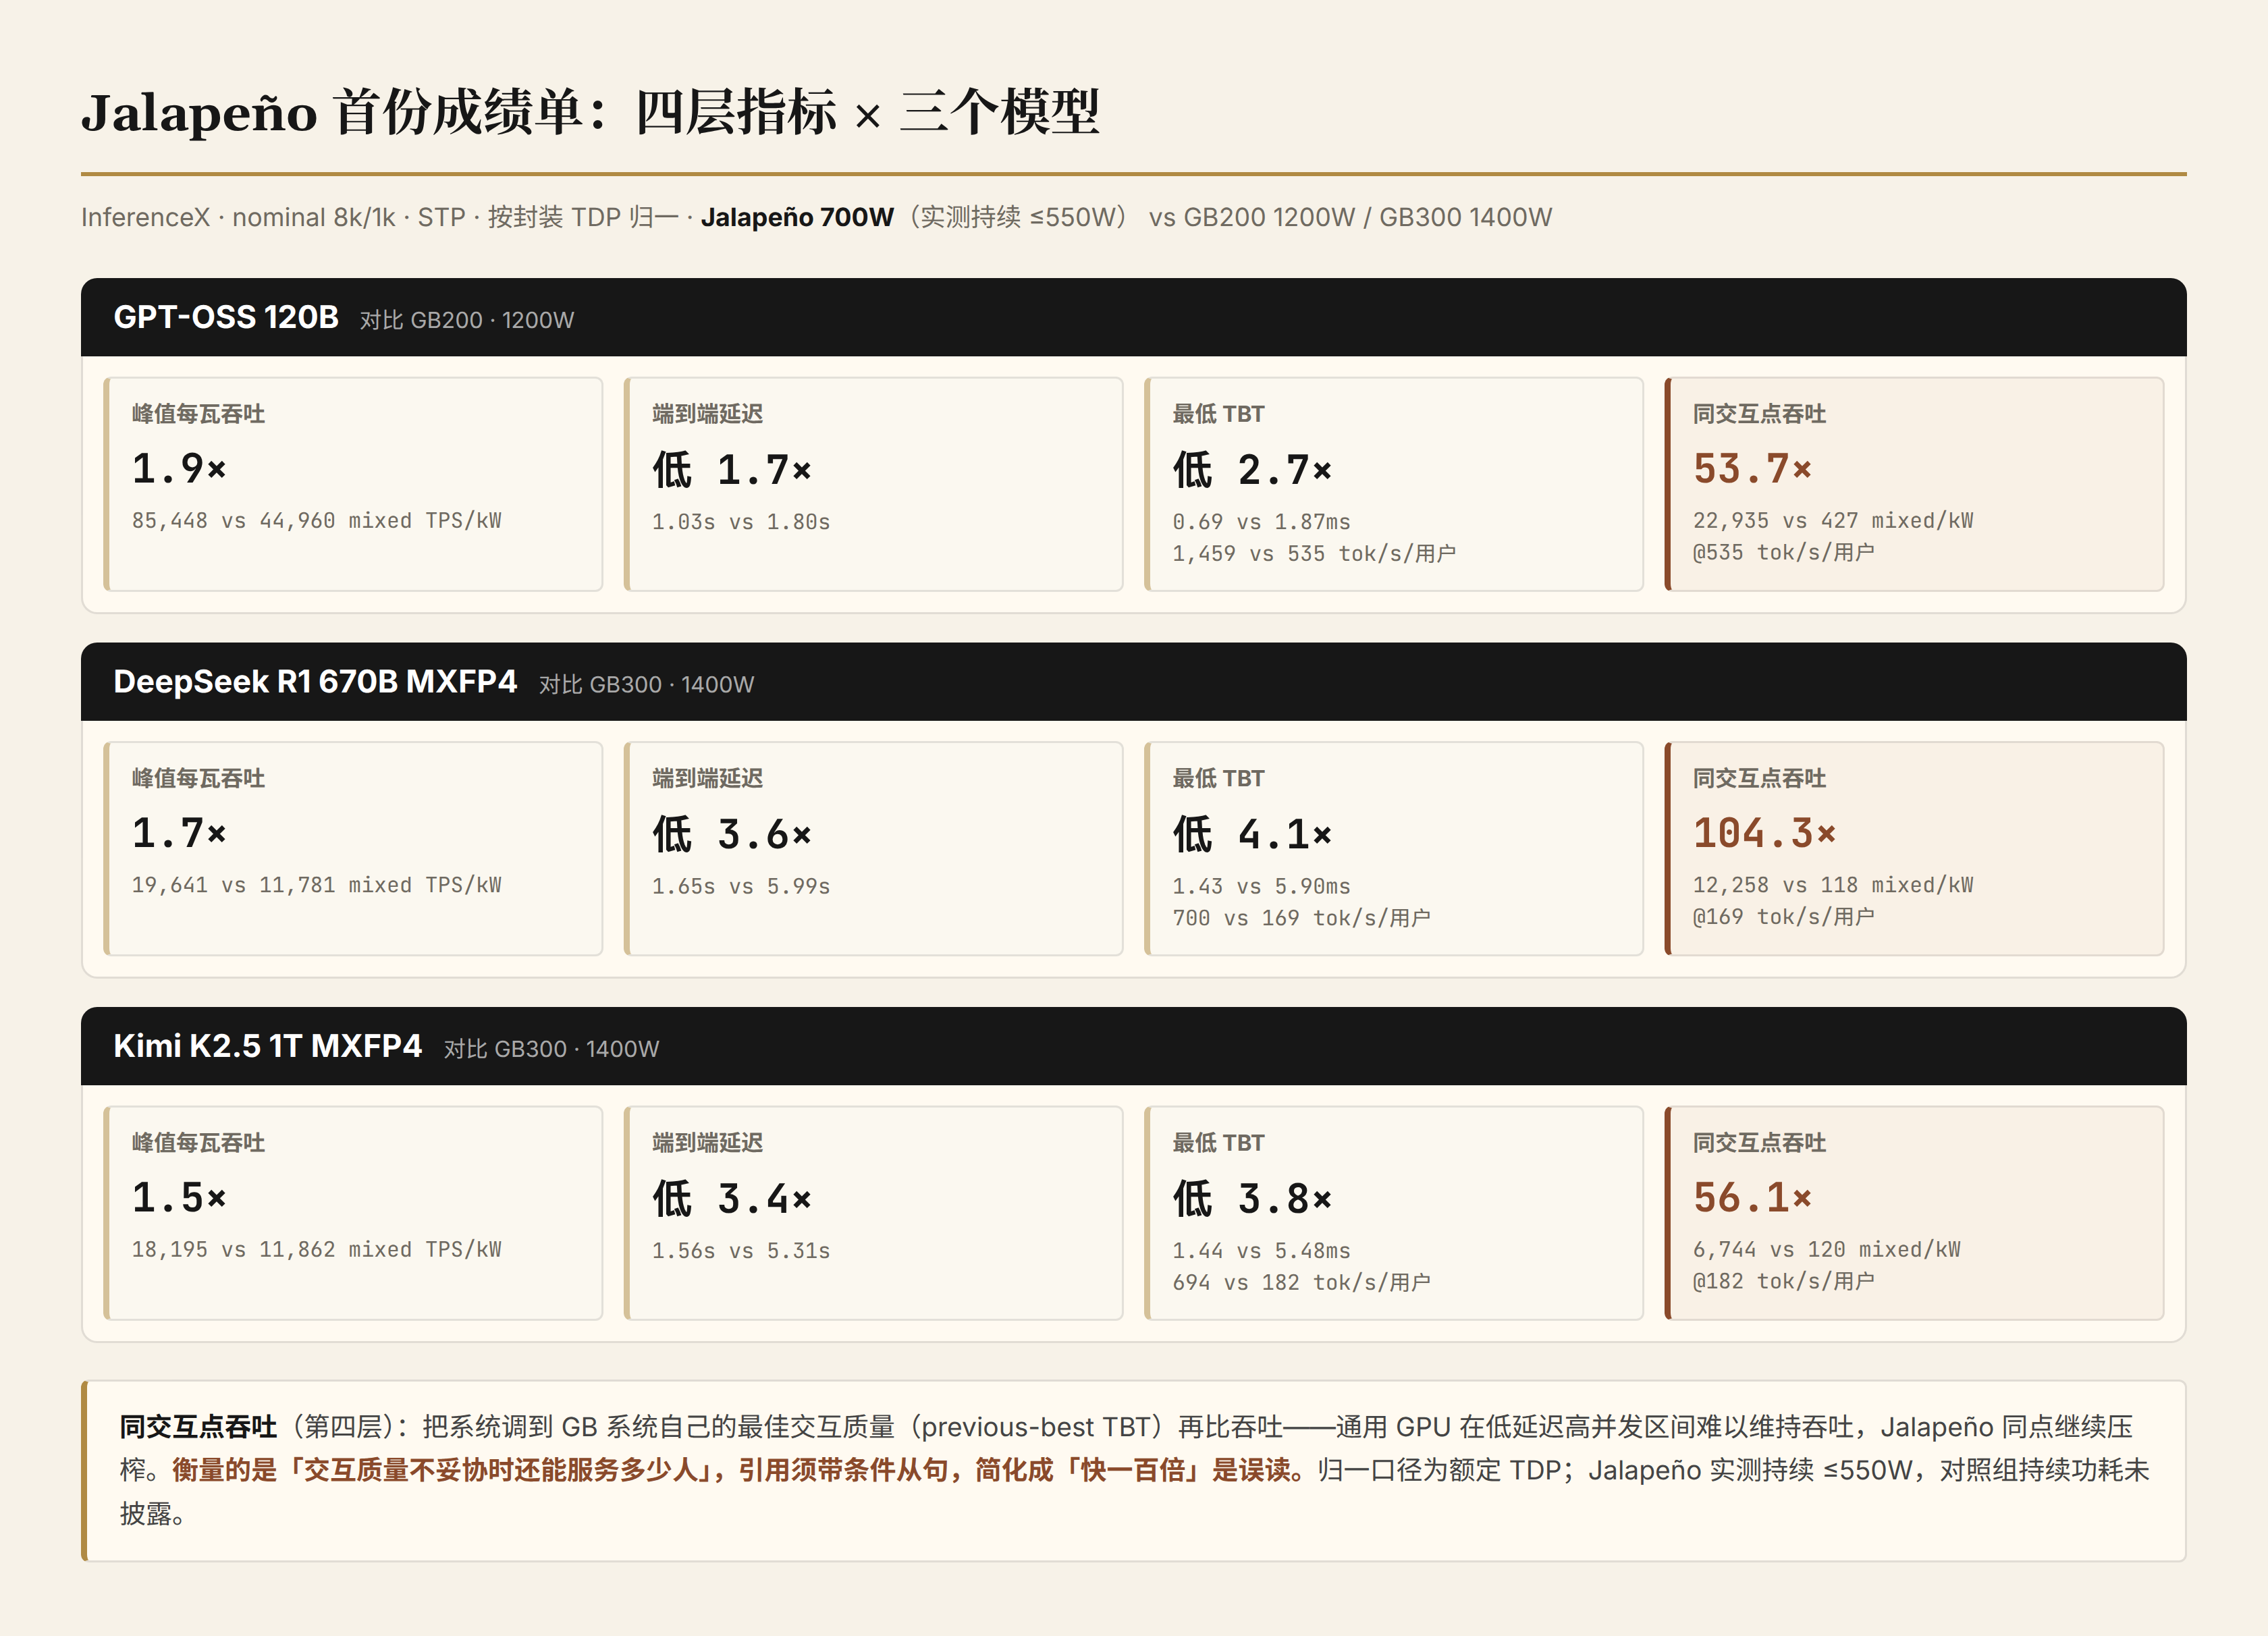This screenshot has height=1636, width=2268.
Task: Click the '1.9×' value in GPT-OSS section
Action: click(x=180, y=468)
